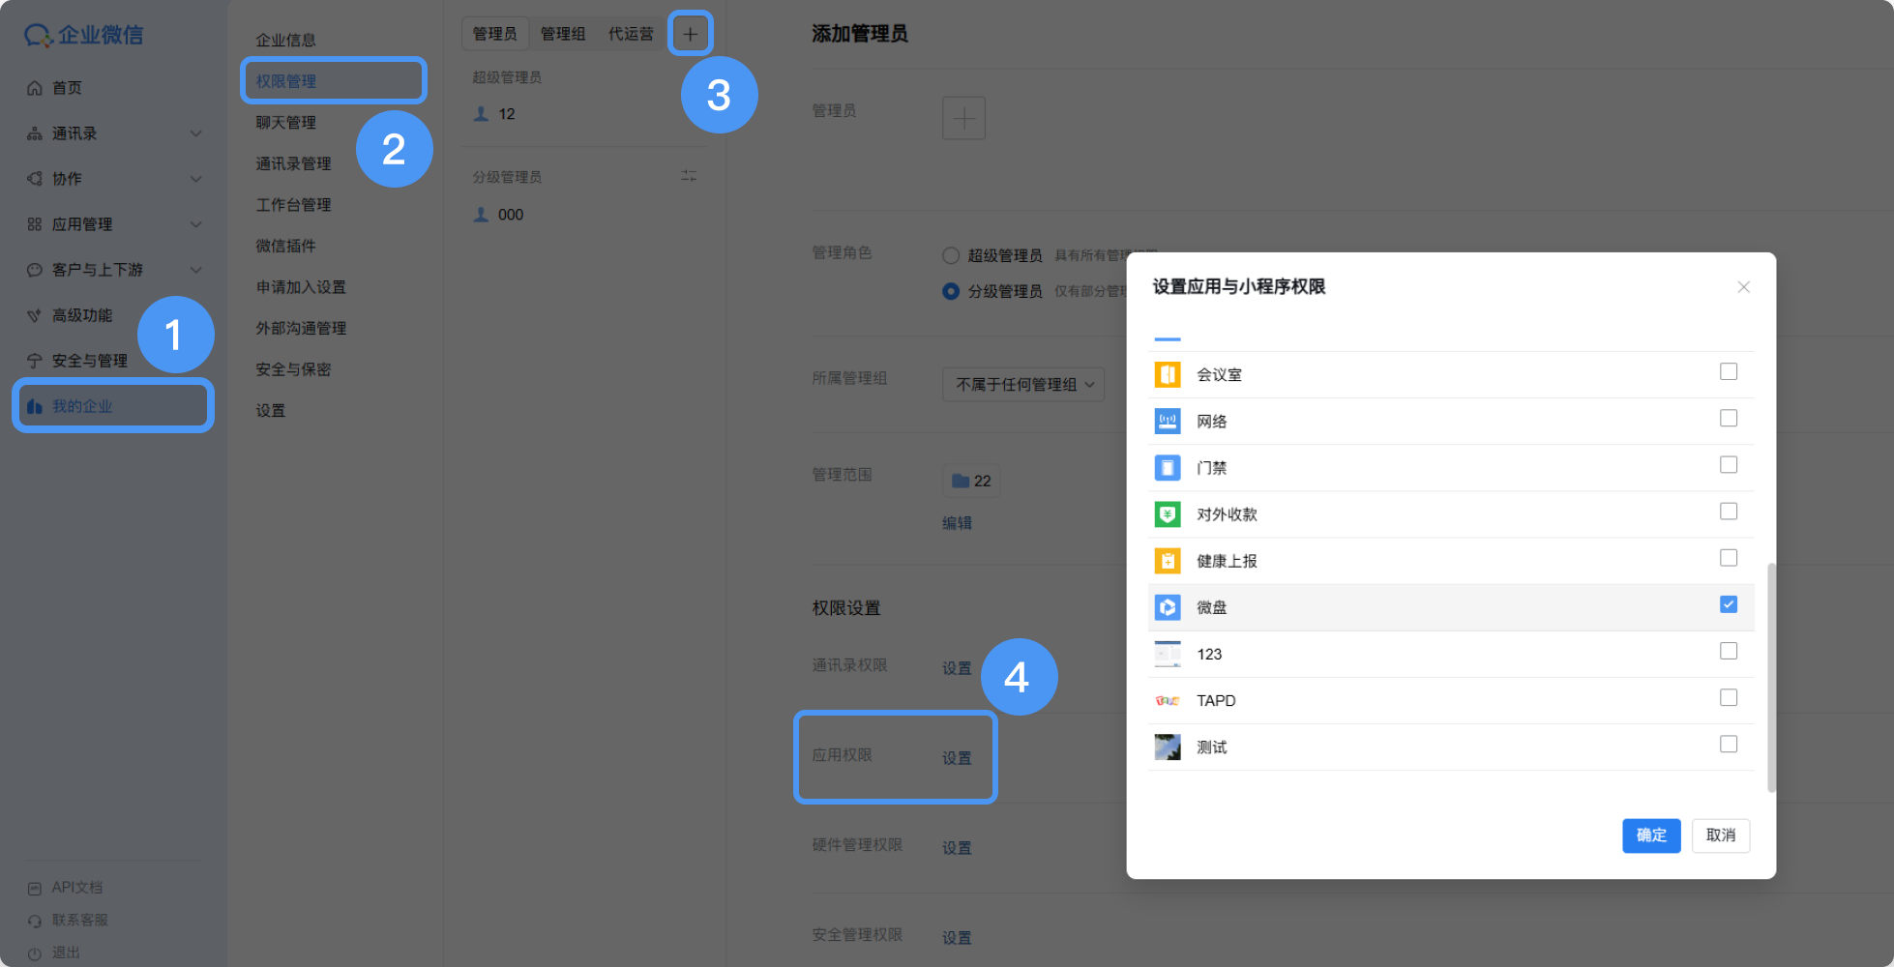Image resolution: width=1894 pixels, height=967 pixels.
Task: Click the 健康上报 app icon
Action: tap(1168, 561)
